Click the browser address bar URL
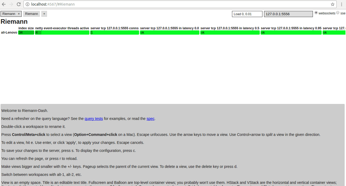Image resolution: width=346 pixels, height=186 pixels. click(x=107, y=4)
